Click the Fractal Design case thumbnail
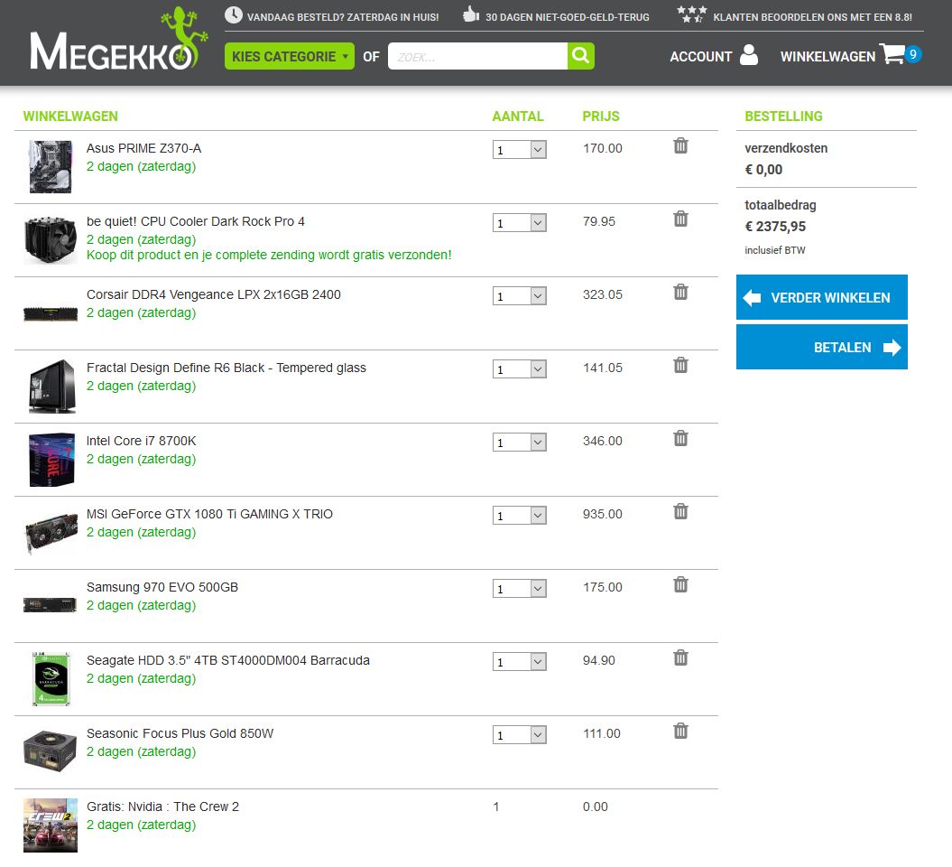 click(51, 387)
